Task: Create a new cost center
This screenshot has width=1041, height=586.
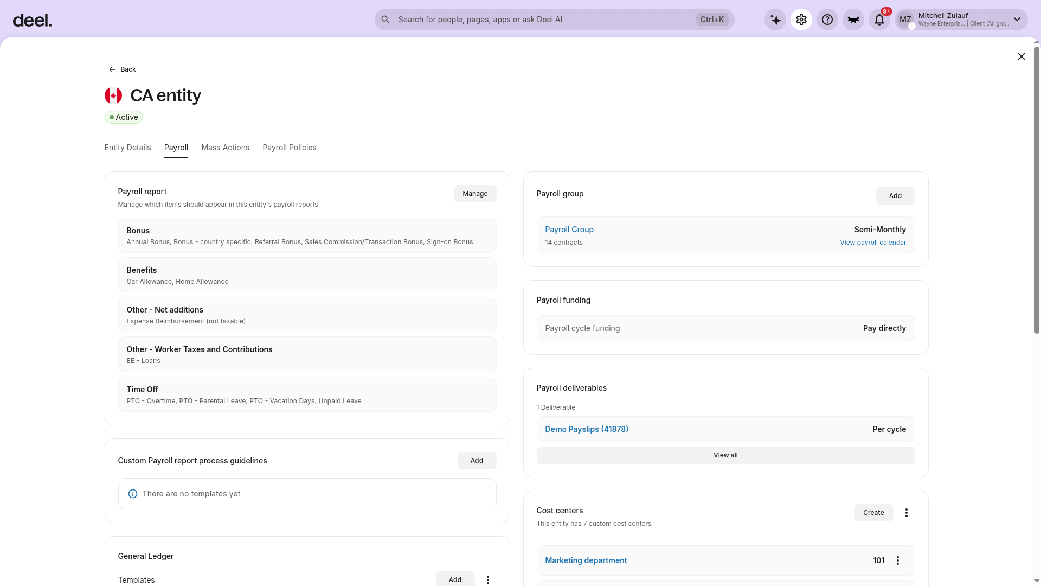Action: click(x=874, y=513)
